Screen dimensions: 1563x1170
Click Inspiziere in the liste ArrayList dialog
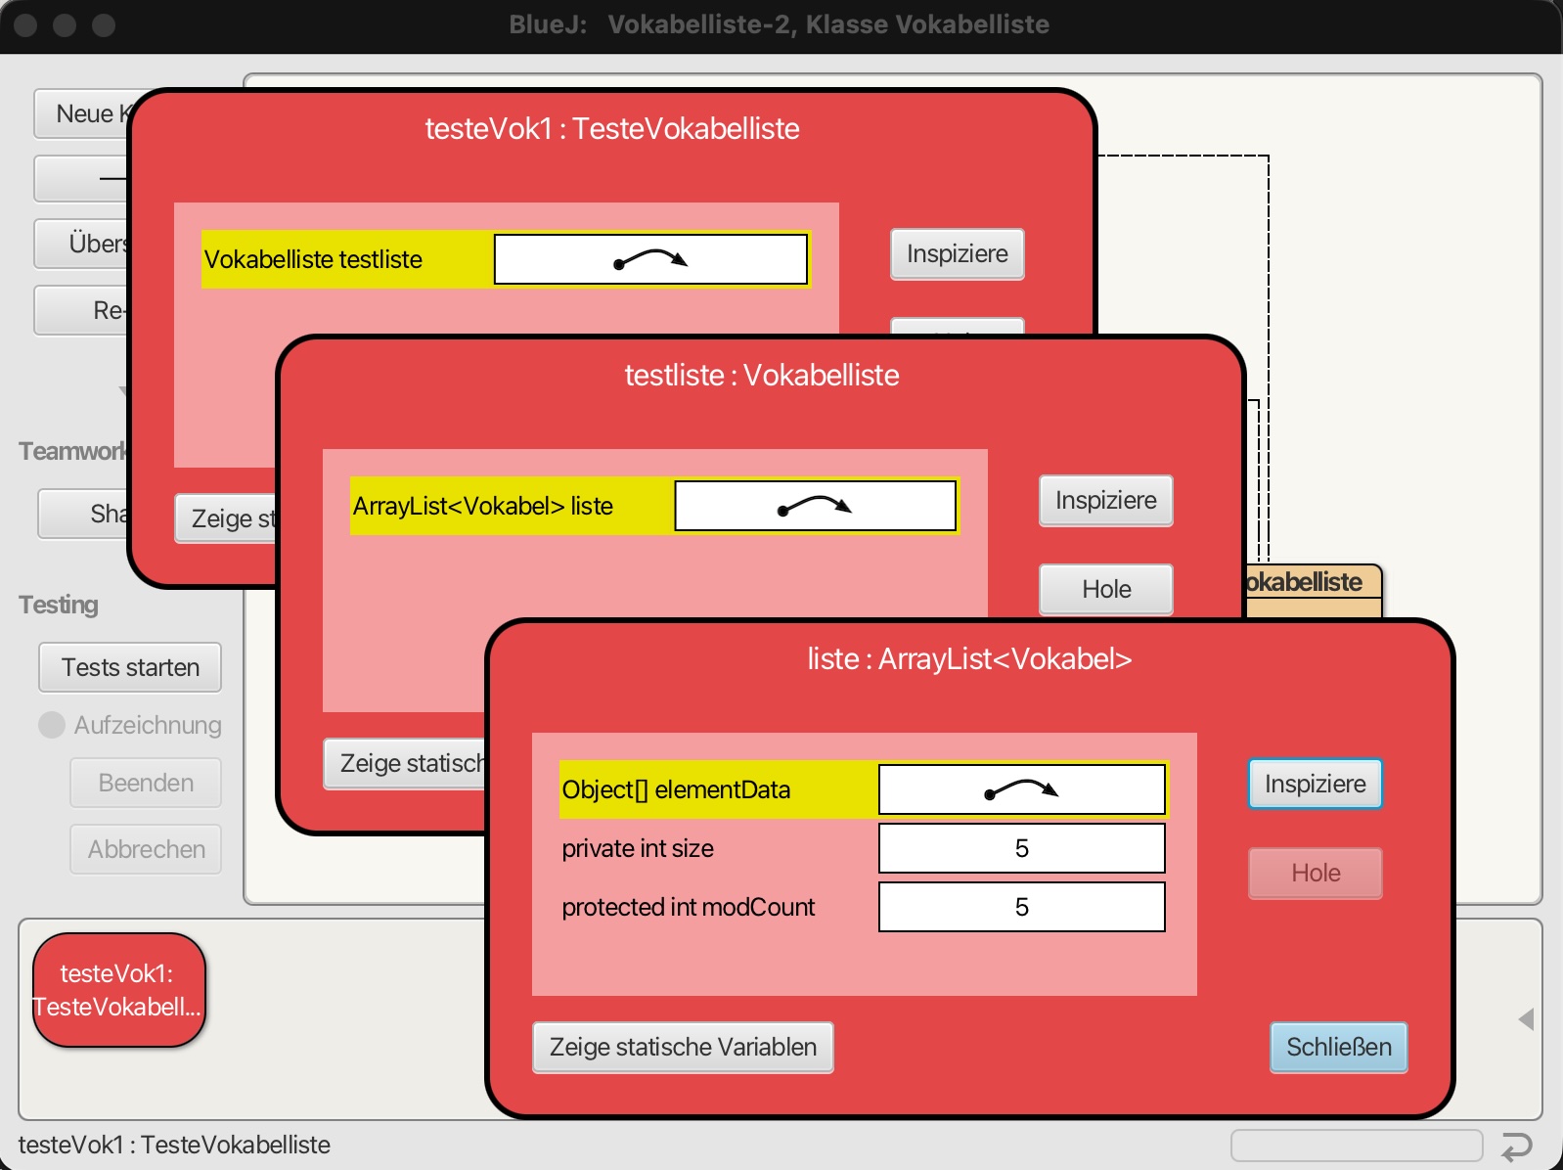coord(1315,784)
